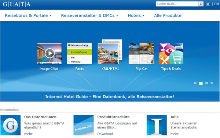Open the blue G company icon

(x=11, y=125)
